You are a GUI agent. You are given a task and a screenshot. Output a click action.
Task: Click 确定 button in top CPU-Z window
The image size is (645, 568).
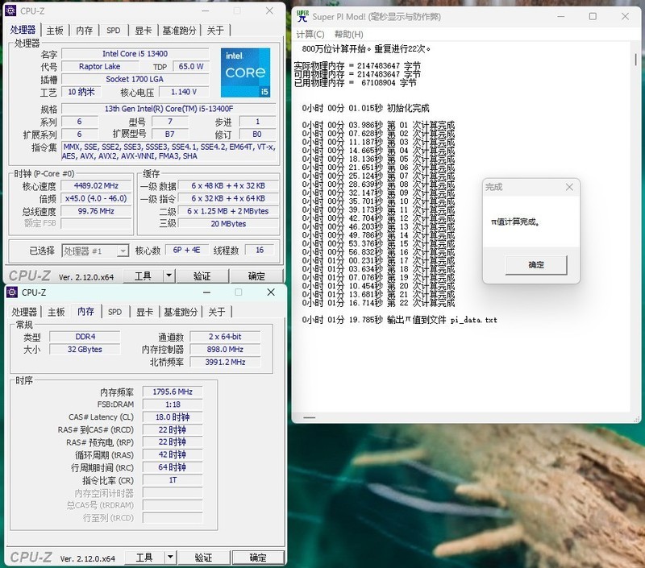(256, 276)
